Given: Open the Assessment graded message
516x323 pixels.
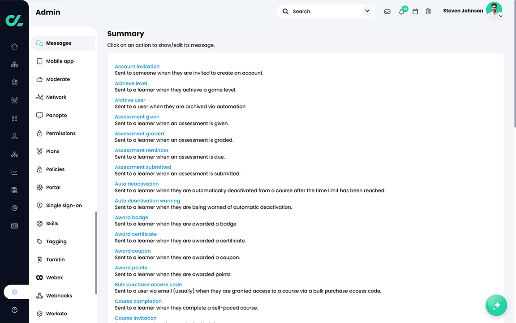Looking at the screenshot, I should pyautogui.click(x=139, y=134).
